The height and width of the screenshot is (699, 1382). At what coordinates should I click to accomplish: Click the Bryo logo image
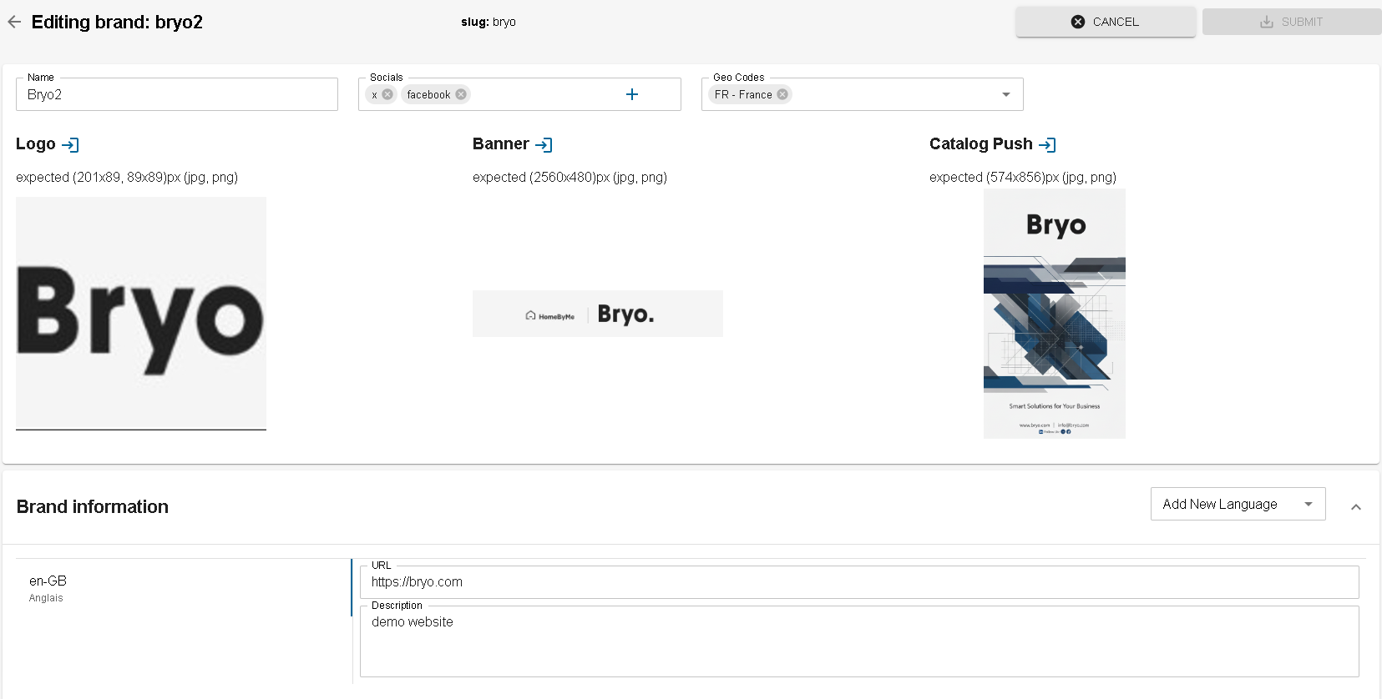[x=141, y=313]
